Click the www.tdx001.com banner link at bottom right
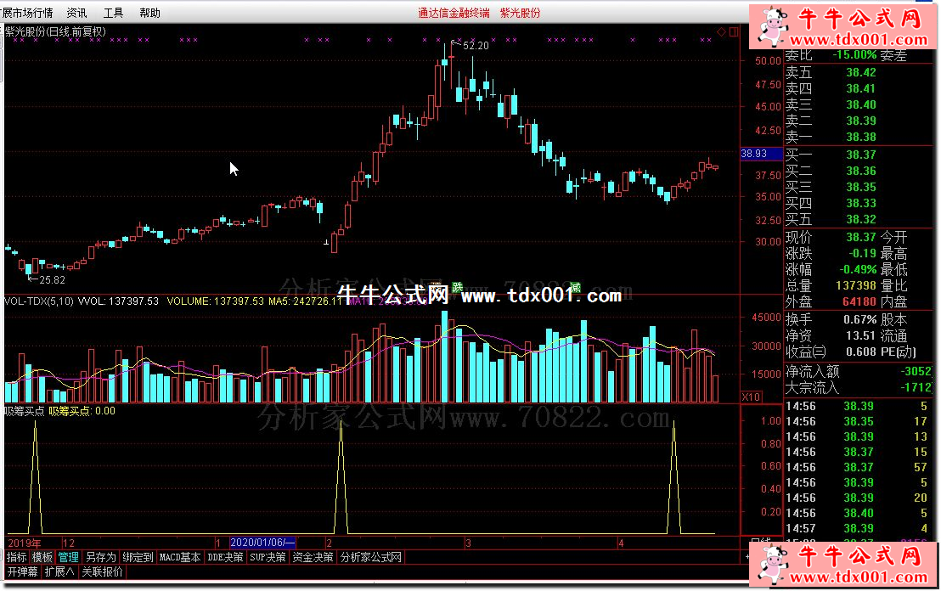941x591 pixels. [859, 577]
